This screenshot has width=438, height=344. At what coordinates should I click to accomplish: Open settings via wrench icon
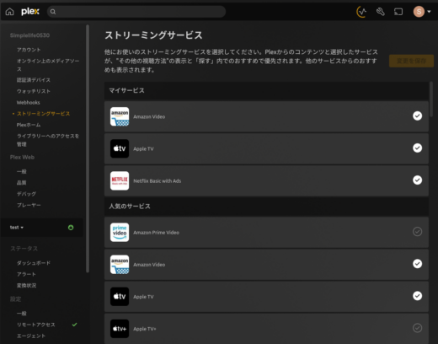click(x=381, y=12)
